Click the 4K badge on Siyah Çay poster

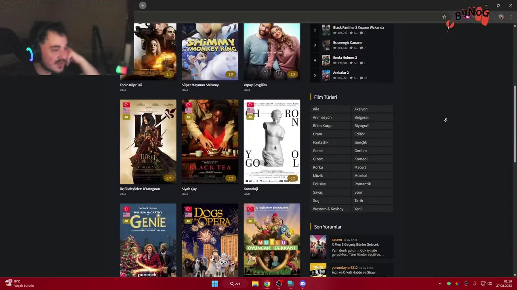(x=188, y=117)
